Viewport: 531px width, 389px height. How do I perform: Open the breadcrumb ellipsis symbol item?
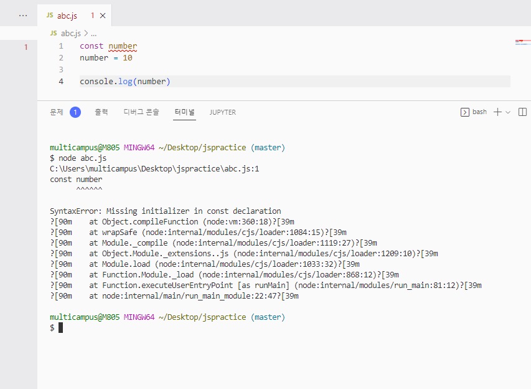point(94,34)
